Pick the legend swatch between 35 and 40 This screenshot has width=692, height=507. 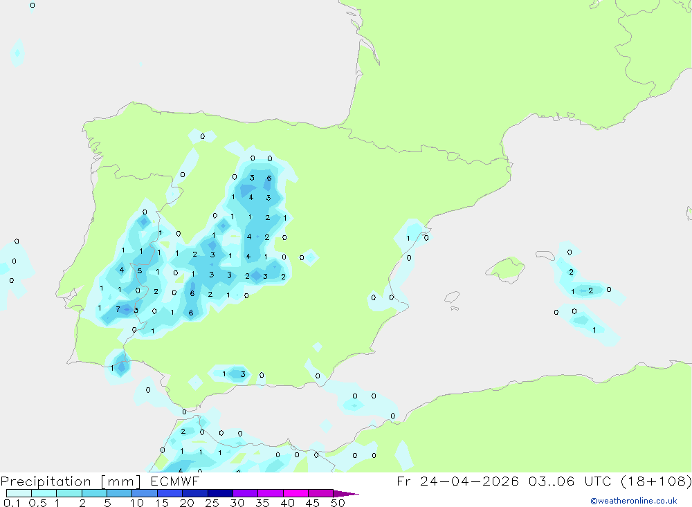[x=271, y=493]
